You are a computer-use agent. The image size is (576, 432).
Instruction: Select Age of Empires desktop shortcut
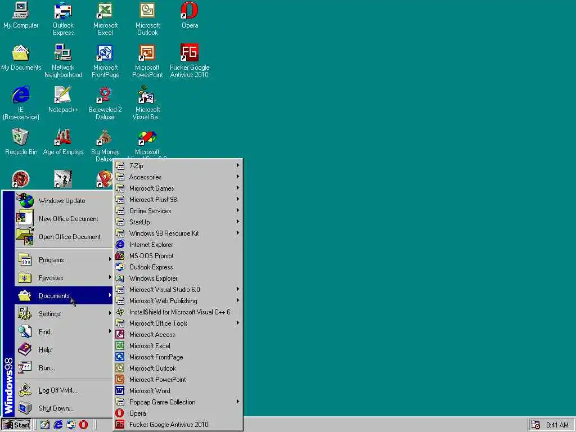pyautogui.click(x=63, y=142)
